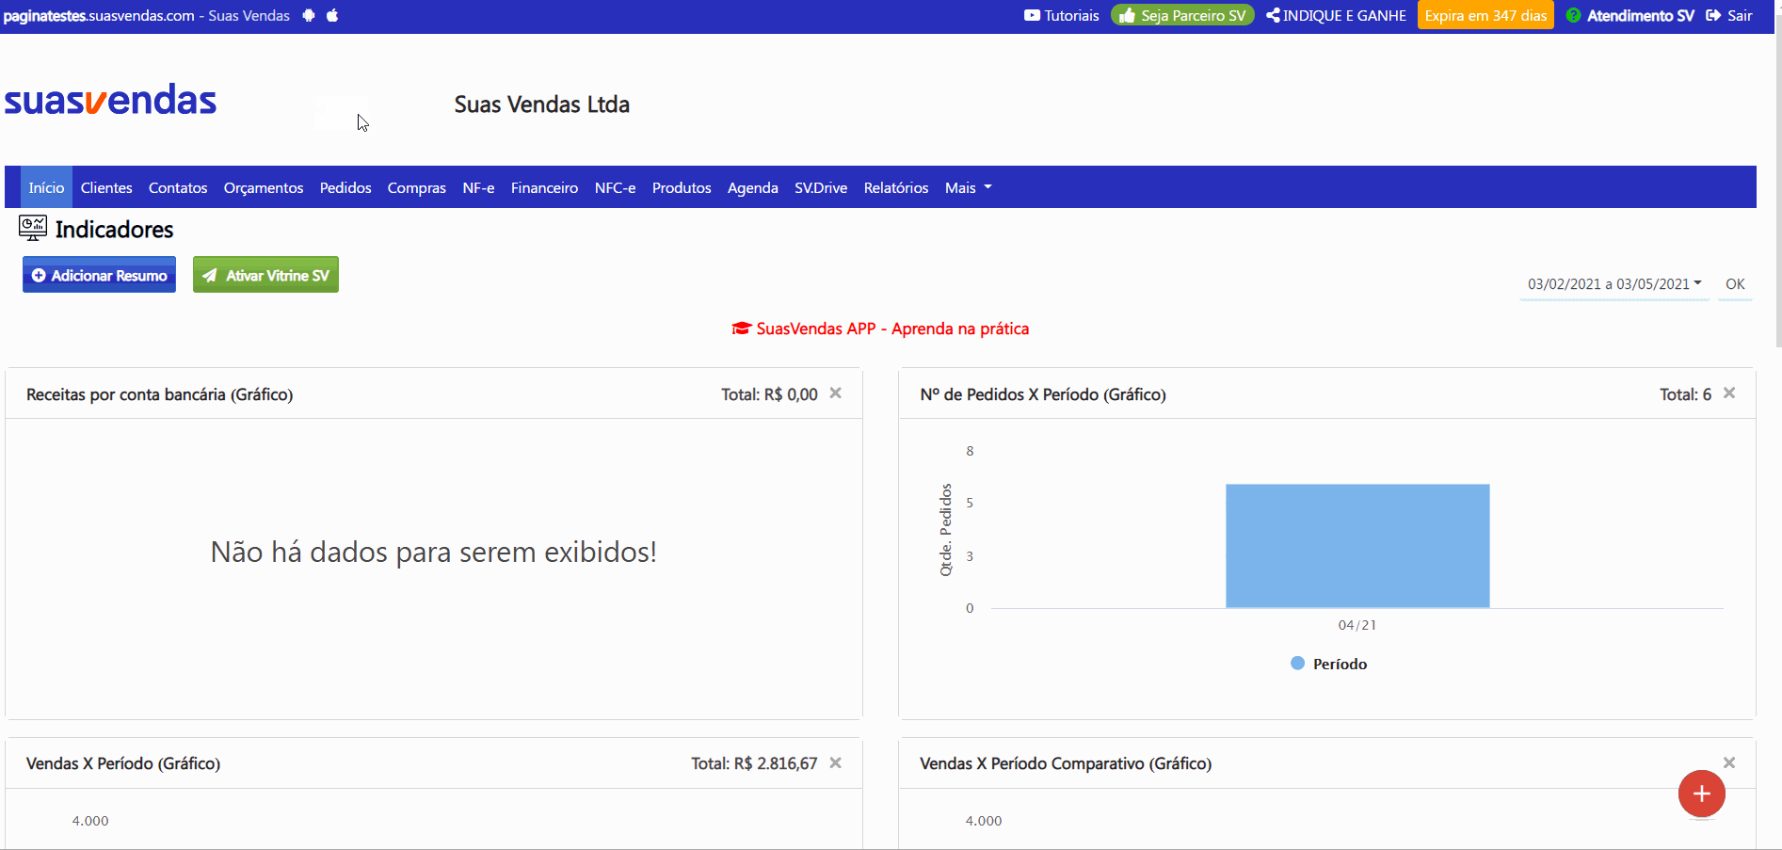This screenshot has height=850, width=1782.
Task: Click the graduation cap icon near SuasVendas APP
Action: tap(741, 329)
